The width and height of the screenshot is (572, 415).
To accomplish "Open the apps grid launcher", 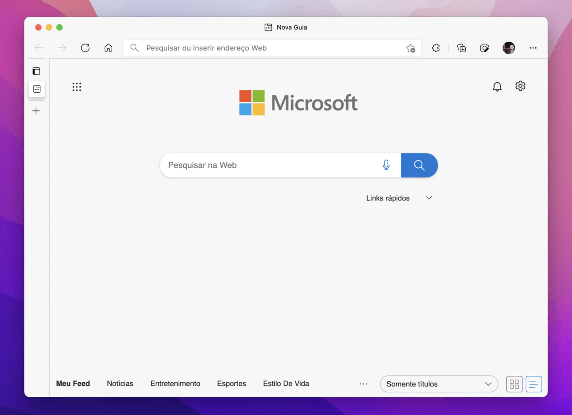I will [77, 86].
